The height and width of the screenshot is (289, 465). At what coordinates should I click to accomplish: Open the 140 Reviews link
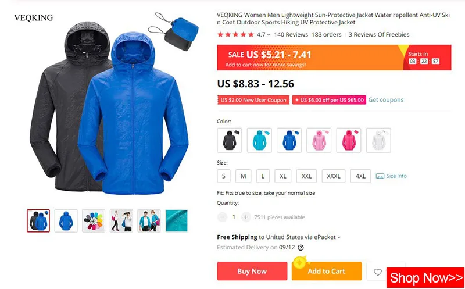pos(291,35)
